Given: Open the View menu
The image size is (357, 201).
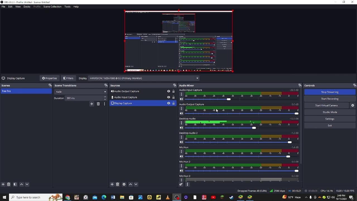Looking at the screenshot, I should 18,7.
